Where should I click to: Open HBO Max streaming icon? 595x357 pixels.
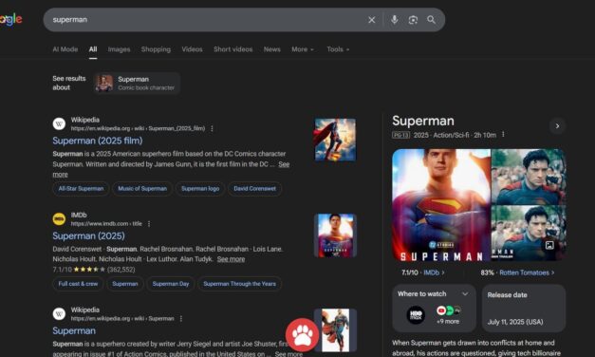tap(416, 315)
